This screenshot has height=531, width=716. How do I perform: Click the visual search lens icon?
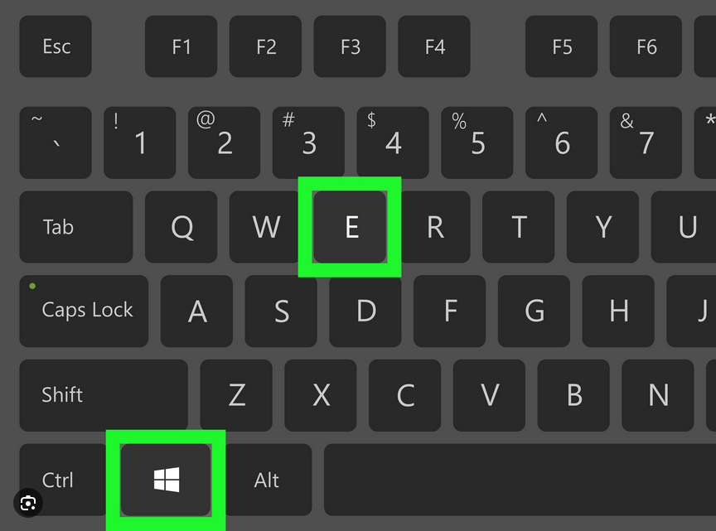tap(28, 503)
